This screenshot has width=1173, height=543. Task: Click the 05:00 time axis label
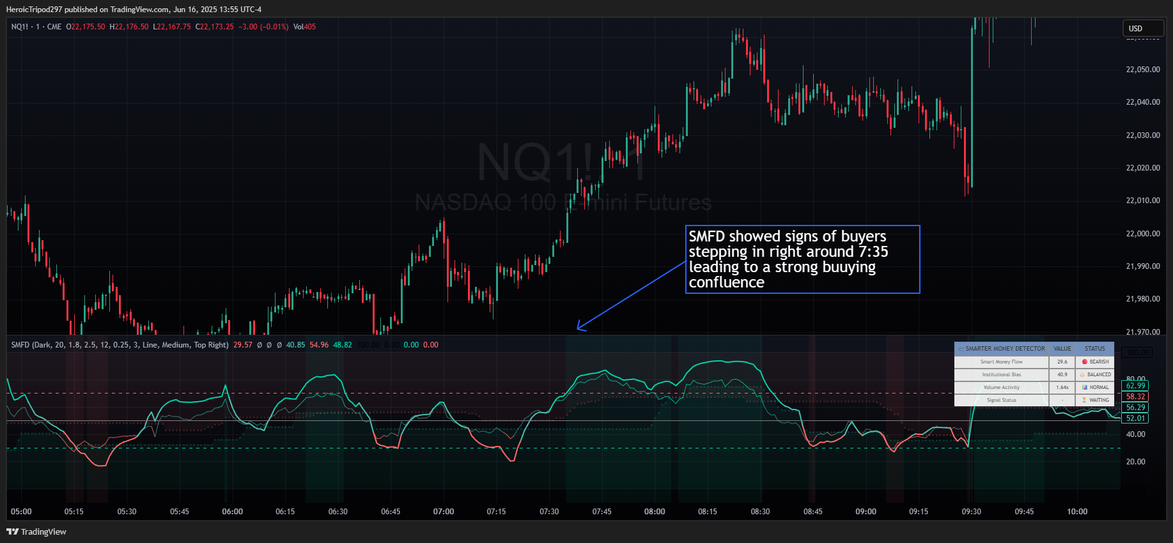21,512
